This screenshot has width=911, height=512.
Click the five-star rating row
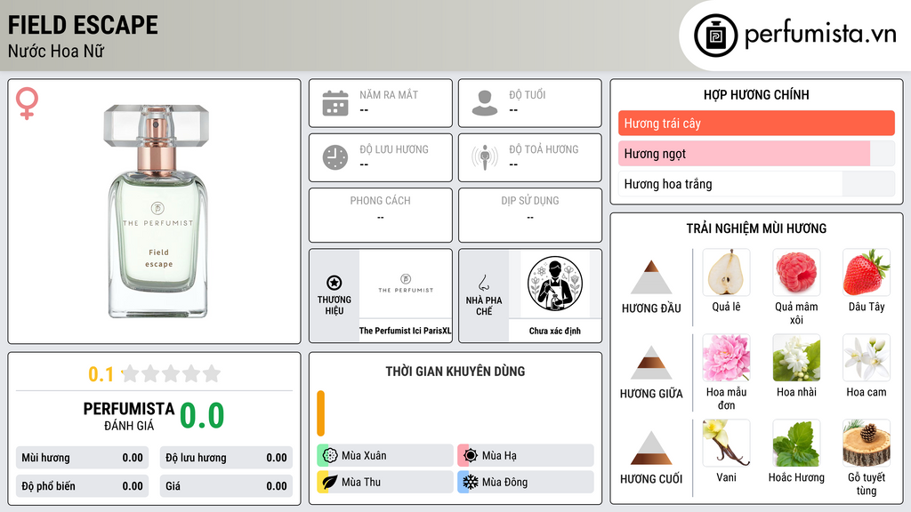coord(171,373)
